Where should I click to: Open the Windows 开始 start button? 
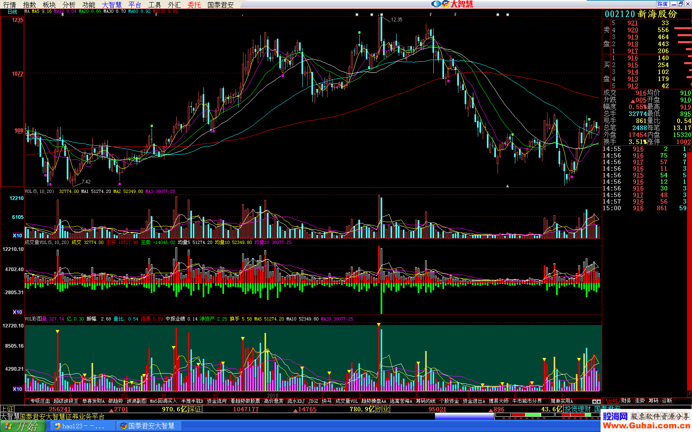pyautogui.click(x=23, y=426)
